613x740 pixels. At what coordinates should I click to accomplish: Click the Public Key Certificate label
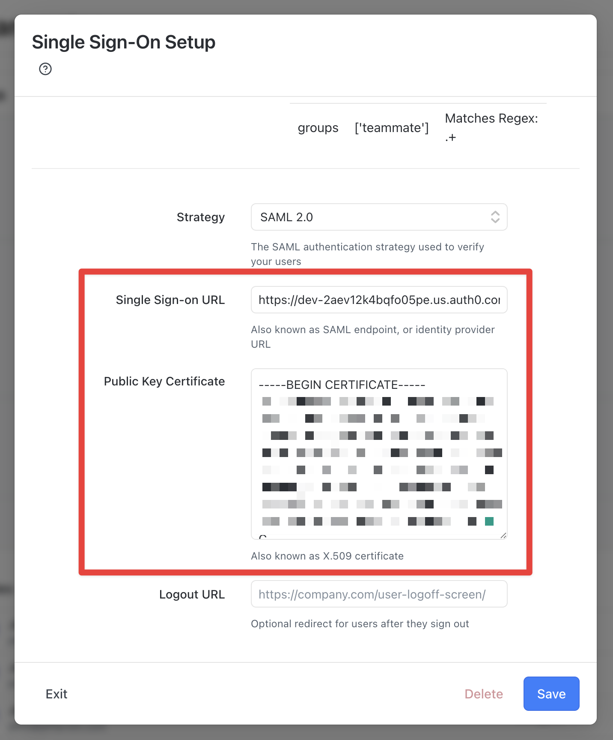click(x=164, y=382)
